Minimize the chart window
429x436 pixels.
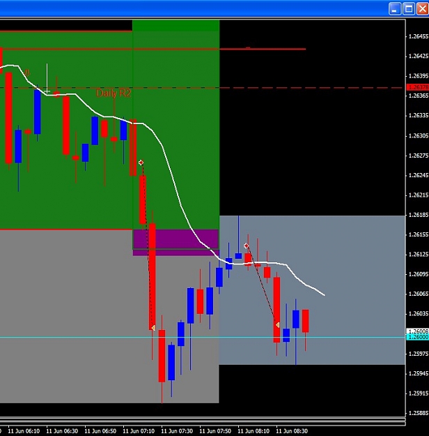point(395,8)
